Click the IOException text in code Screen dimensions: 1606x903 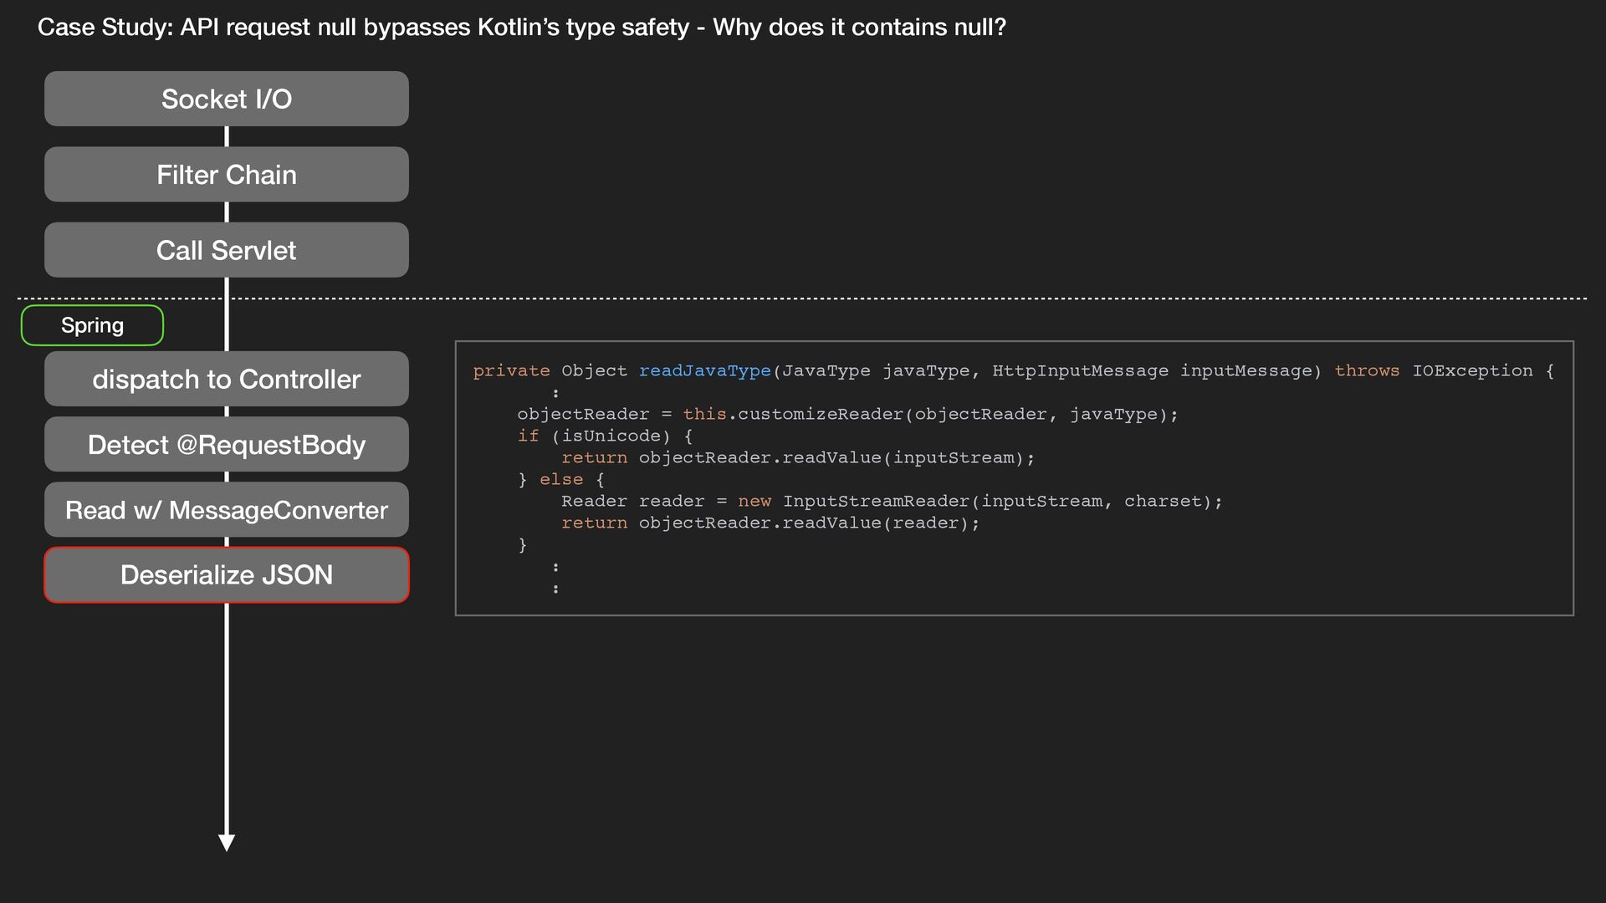click(x=1472, y=370)
